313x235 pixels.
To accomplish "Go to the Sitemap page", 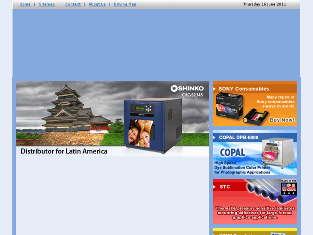I will 46,4.
